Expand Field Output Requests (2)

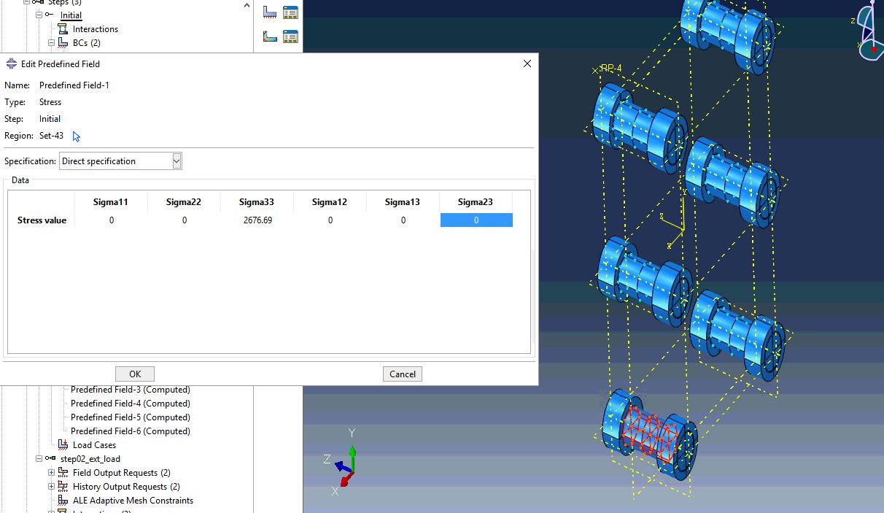[52, 473]
